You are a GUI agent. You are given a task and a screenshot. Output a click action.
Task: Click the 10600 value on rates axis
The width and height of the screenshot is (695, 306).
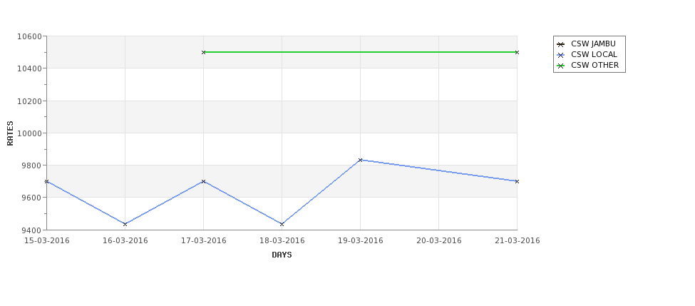pyautogui.click(x=29, y=36)
